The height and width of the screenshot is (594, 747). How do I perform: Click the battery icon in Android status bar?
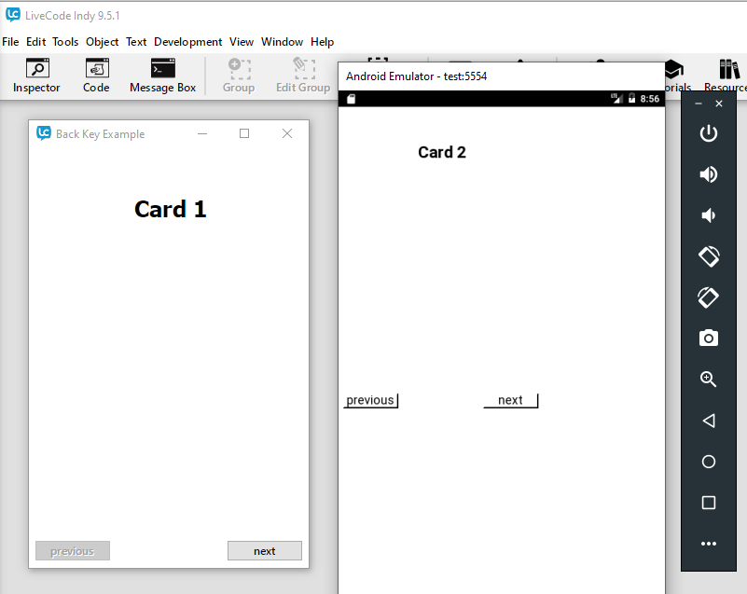(x=631, y=99)
